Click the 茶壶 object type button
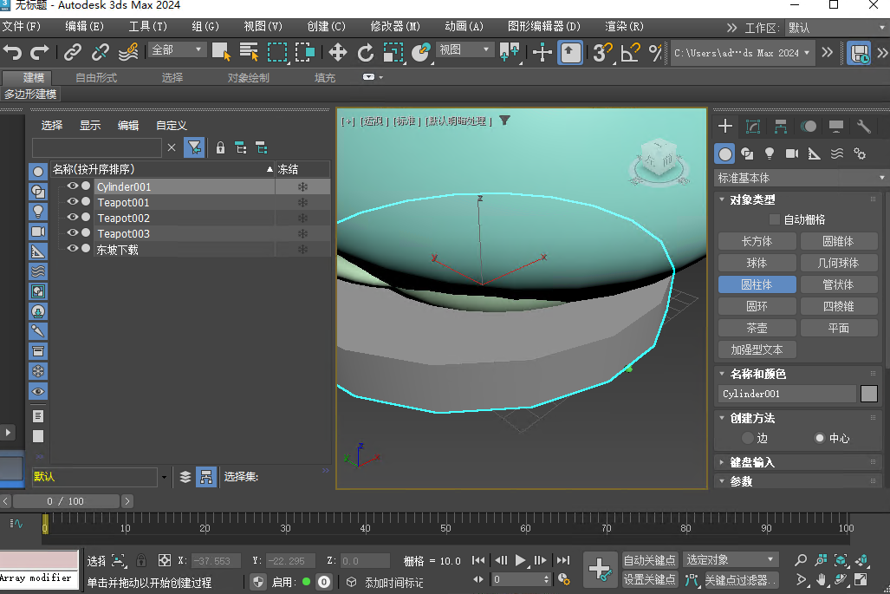The image size is (890, 594). [757, 328]
